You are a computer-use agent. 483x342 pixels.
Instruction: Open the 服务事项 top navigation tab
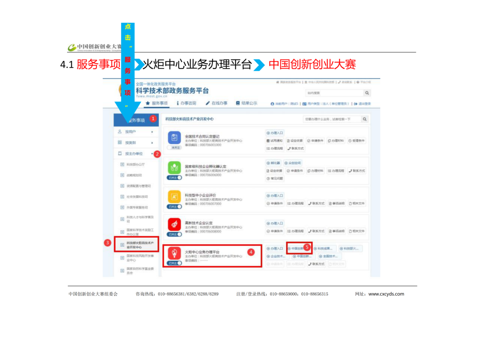coord(157,103)
